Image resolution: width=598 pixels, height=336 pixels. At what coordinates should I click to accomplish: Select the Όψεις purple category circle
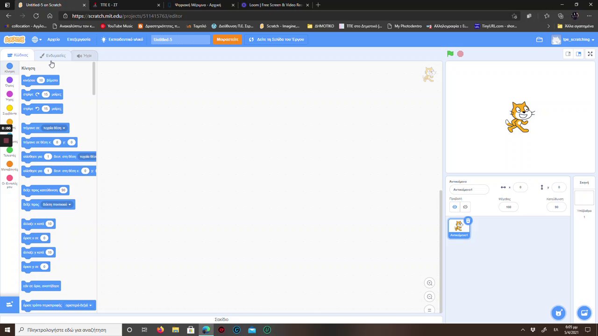9,80
